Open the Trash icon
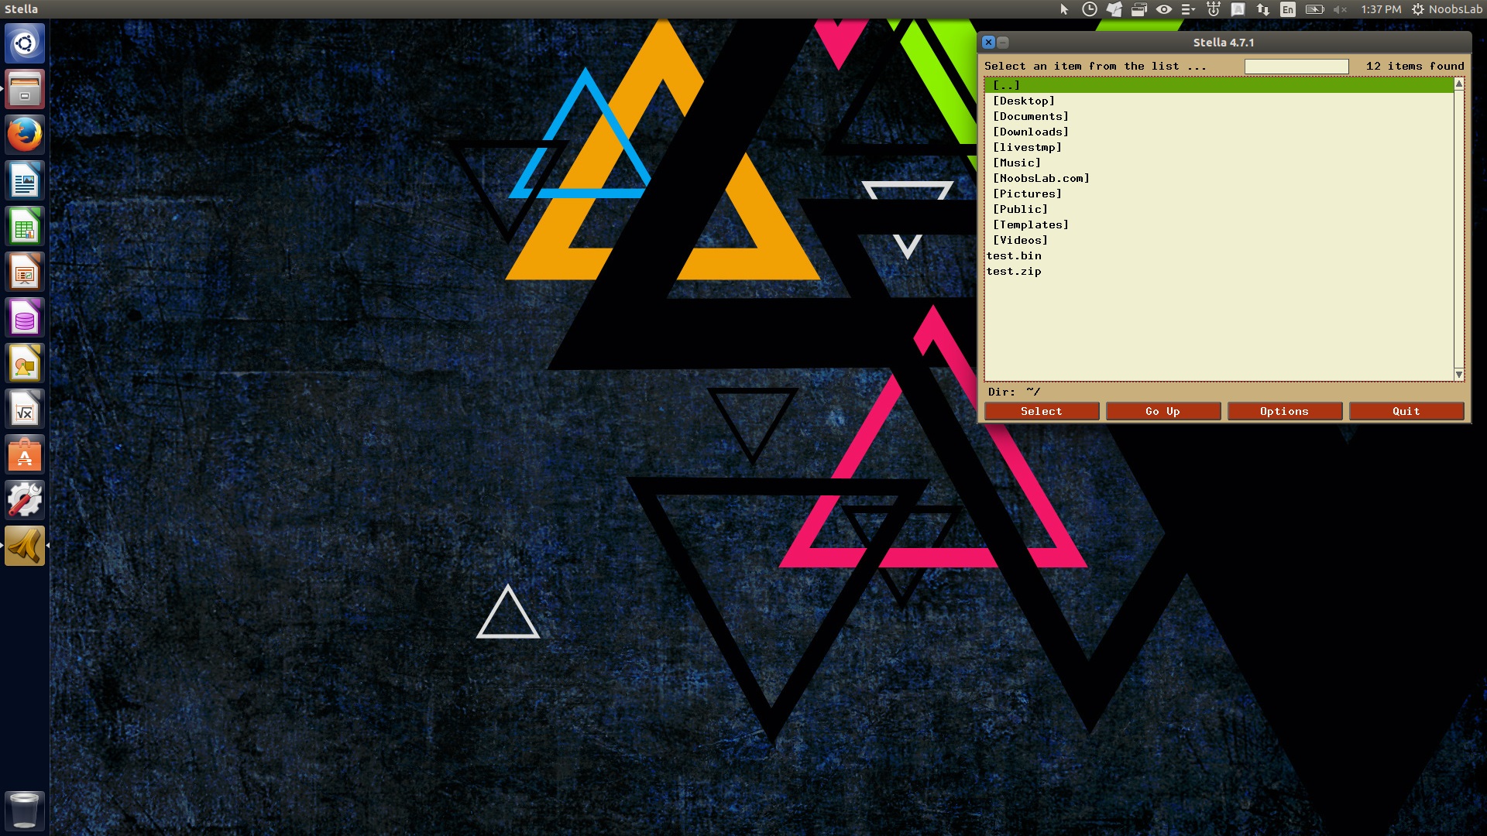 [x=25, y=810]
